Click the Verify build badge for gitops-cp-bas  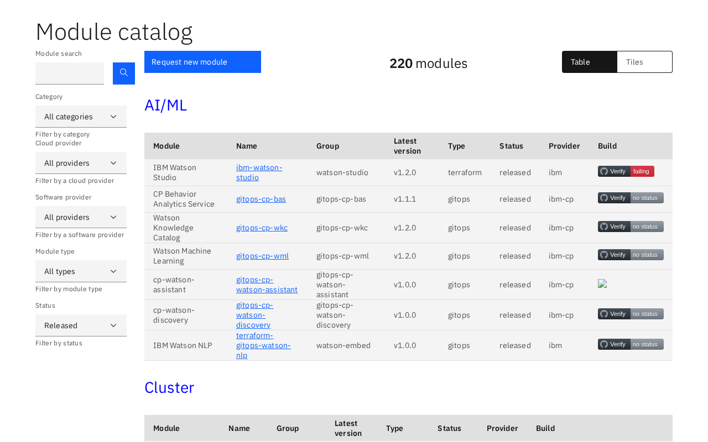tap(631, 198)
